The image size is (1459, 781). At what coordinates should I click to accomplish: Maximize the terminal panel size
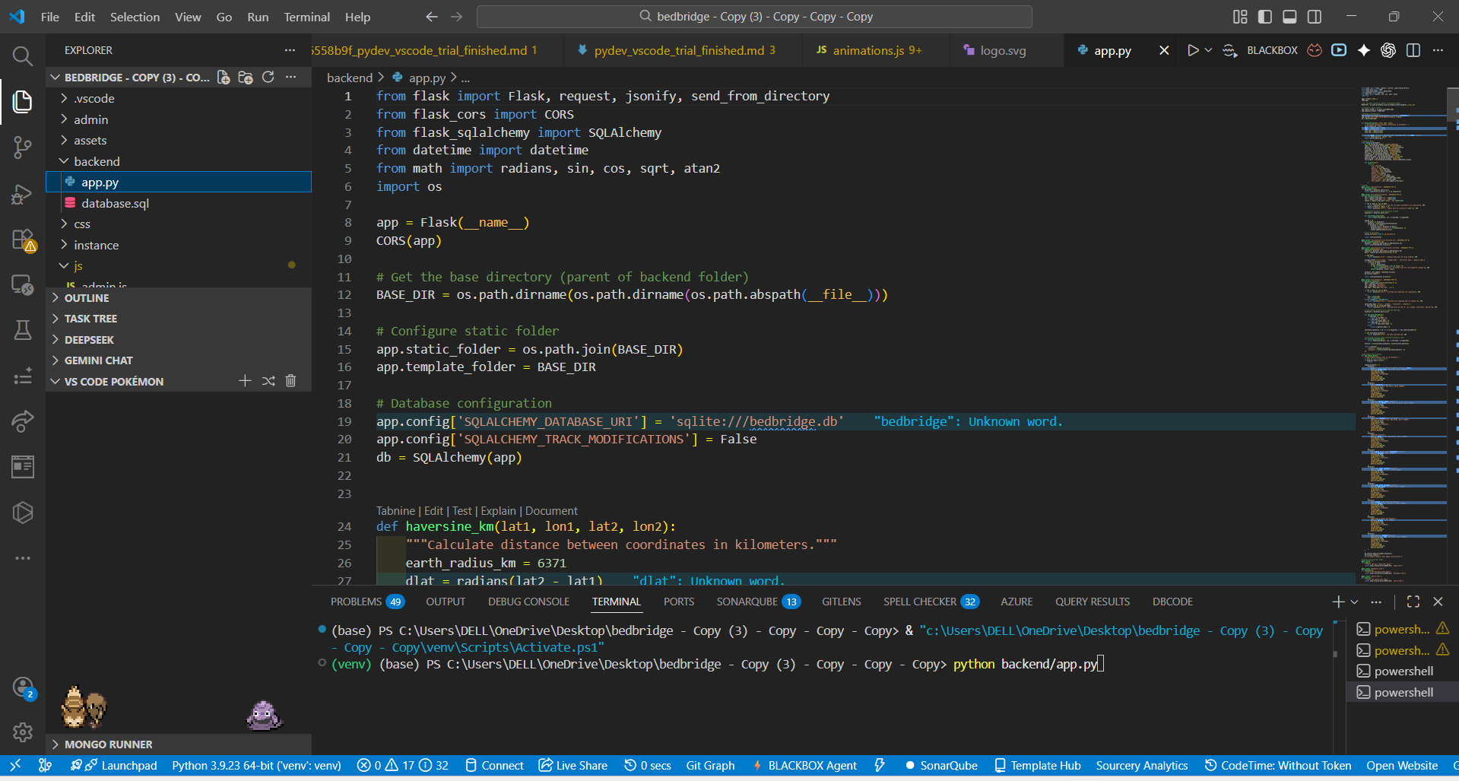(1413, 602)
